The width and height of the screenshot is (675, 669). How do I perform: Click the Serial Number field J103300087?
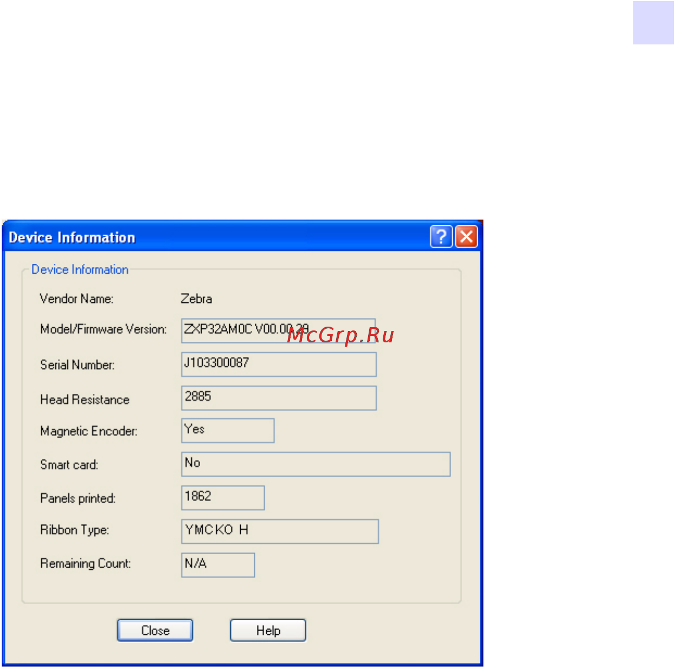[279, 364]
